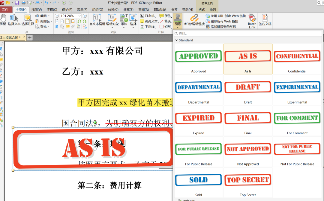Screen dimensions: 324x201
Task: Switch to the Format (格式) tab
Action: pos(202,10)
